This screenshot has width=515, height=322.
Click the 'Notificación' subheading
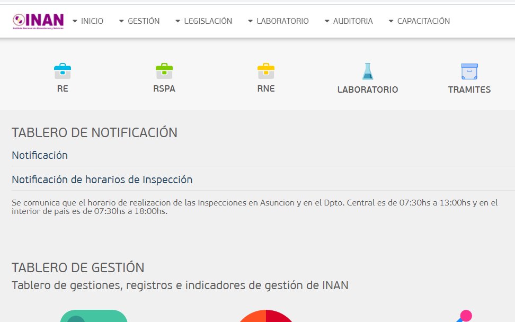coord(40,155)
